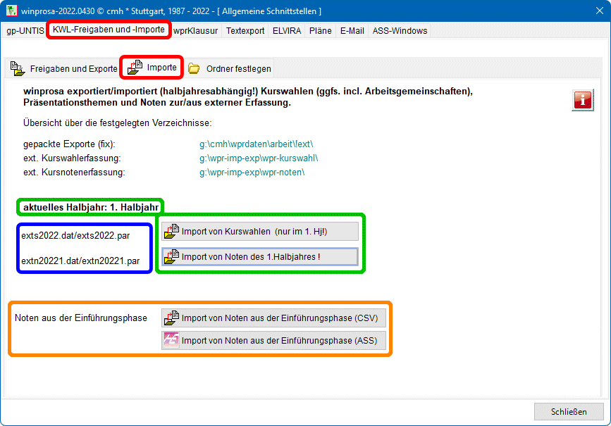
Task: Click the pink ASS import button icon
Action: [171, 340]
